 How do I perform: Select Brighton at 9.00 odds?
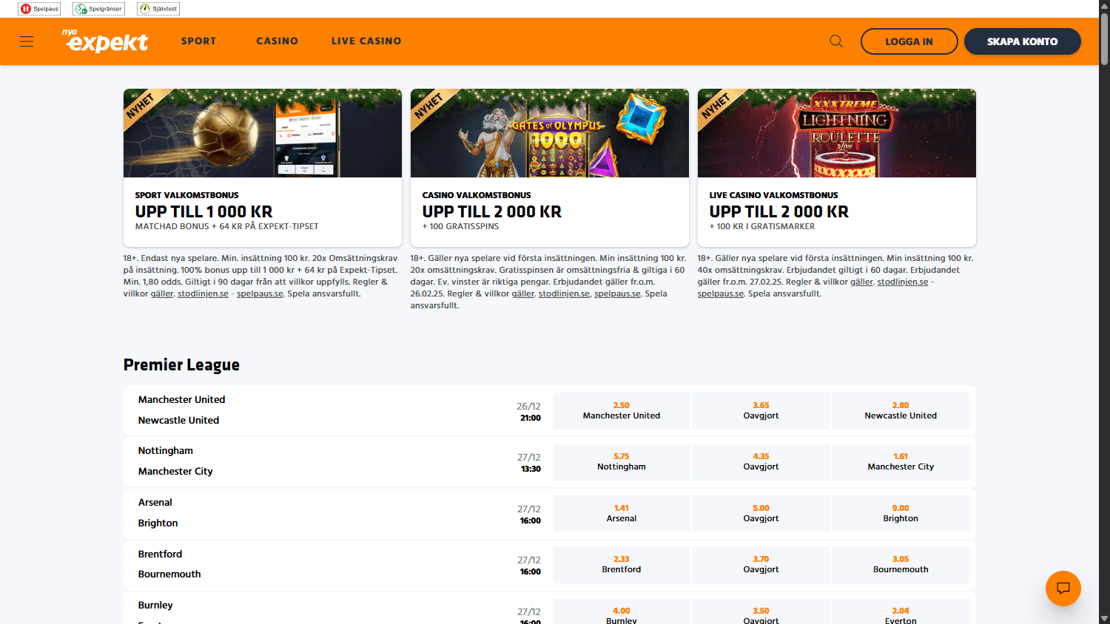900,513
